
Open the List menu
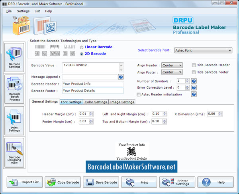click(x=37, y=11)
